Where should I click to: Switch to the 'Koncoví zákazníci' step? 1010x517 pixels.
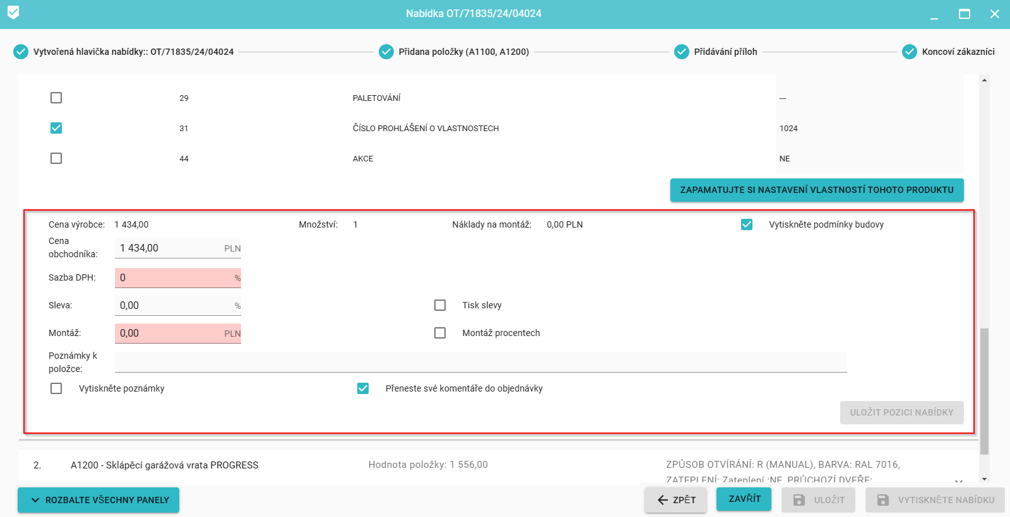958,52
